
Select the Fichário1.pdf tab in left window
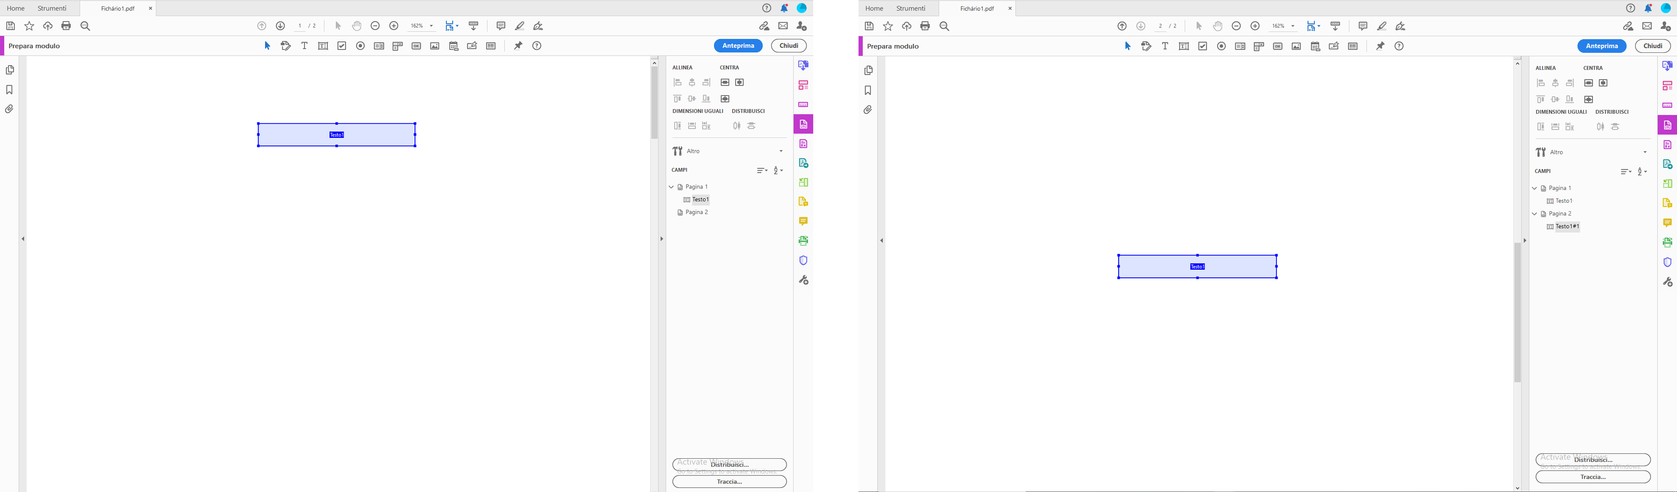tap(118, 9)
